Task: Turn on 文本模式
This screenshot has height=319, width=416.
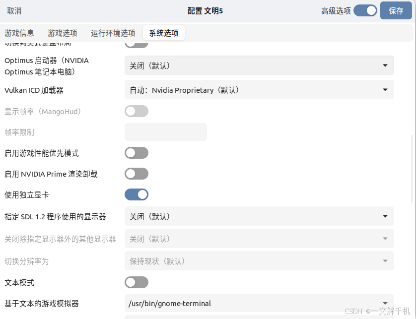Action: pos(137,282)
